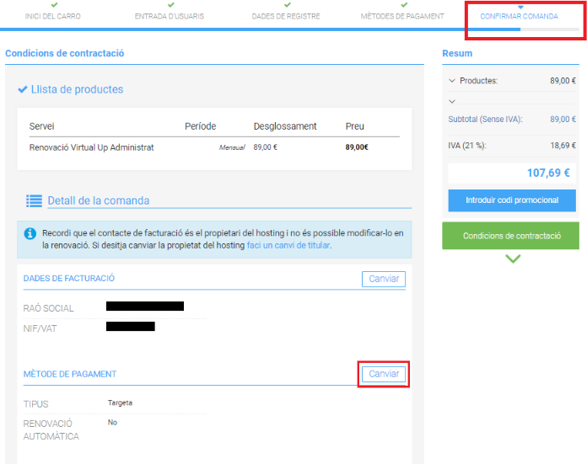
Task: Click the green checkmark above Entrada d'usuaris
Action: (171, 5)
